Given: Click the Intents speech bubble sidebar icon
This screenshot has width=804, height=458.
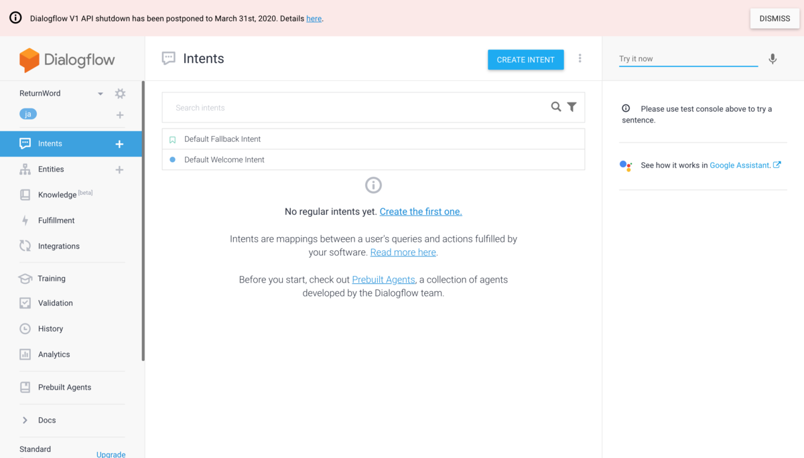Looking at the screenshot, I should click(x=25, y=143).
